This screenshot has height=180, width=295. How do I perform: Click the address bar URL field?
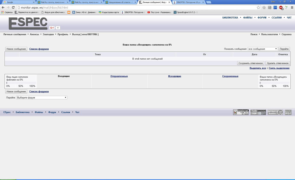[x=133, y=7]
